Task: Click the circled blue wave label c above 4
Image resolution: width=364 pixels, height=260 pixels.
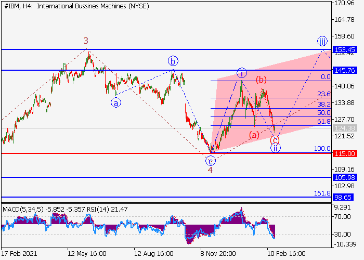Action: (211, 161)
